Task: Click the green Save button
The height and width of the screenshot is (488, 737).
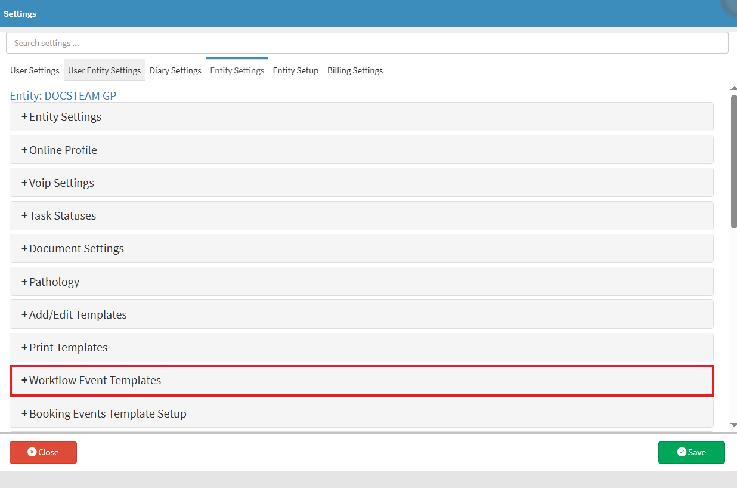Action: [x=691, y=452]
